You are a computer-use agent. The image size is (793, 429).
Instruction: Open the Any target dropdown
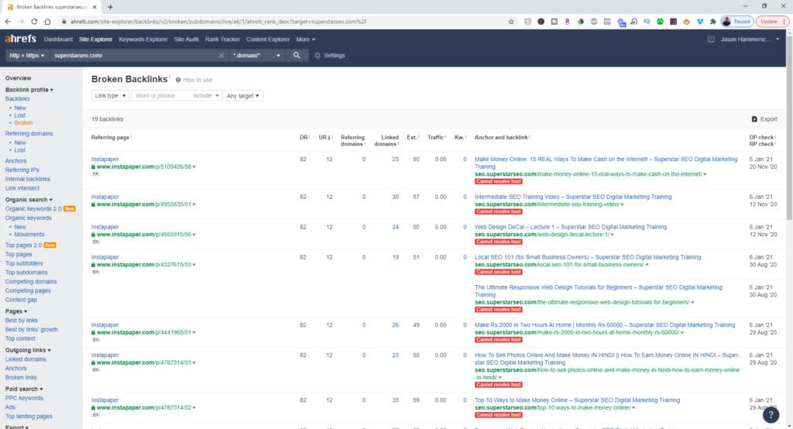pyautogui.click(x=242, y=95)
